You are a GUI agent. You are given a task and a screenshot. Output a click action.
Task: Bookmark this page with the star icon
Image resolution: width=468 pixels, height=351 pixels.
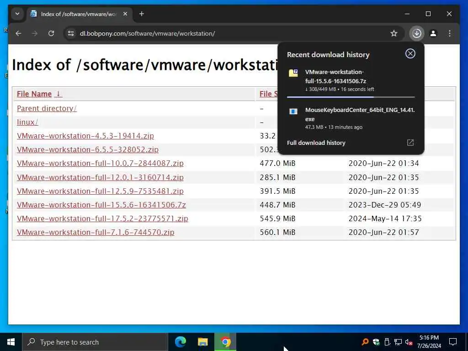(x=394, y=33)
